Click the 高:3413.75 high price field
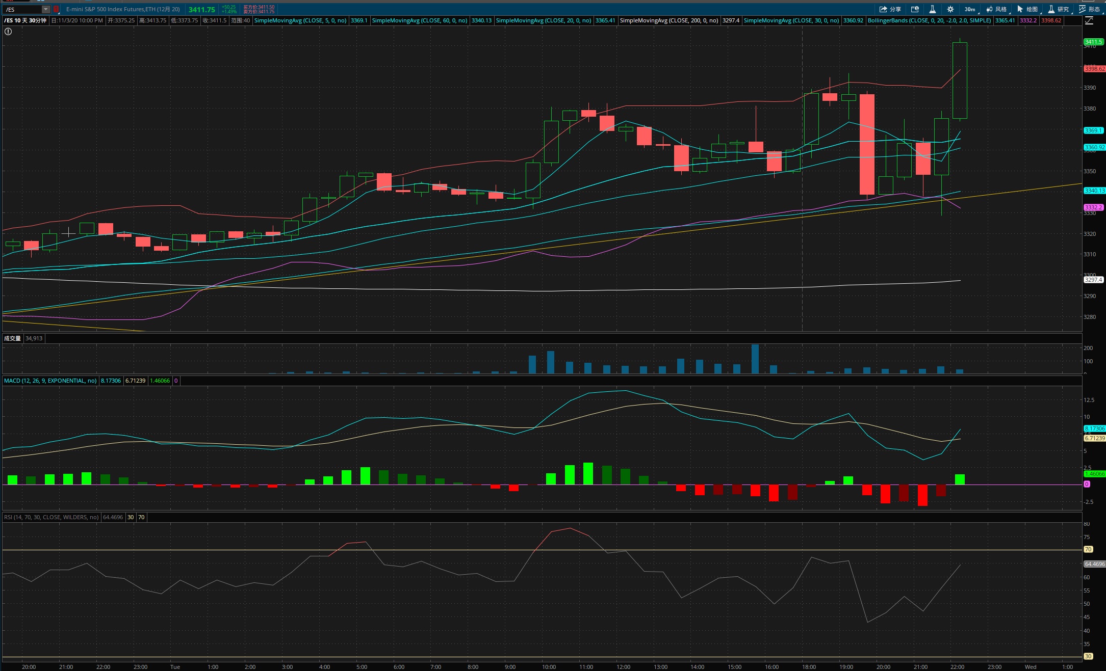This screenshot has height=671, width=1106. pos(153,20)
